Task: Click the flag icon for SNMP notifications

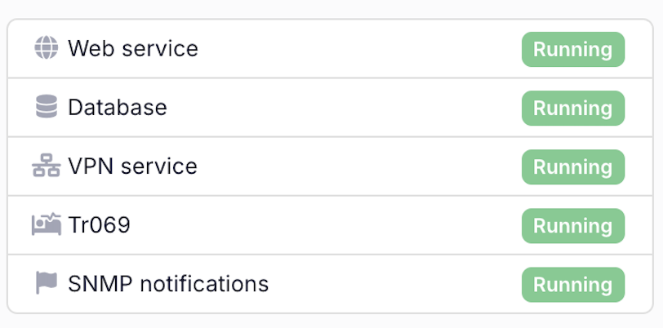Action: [47, 283]
